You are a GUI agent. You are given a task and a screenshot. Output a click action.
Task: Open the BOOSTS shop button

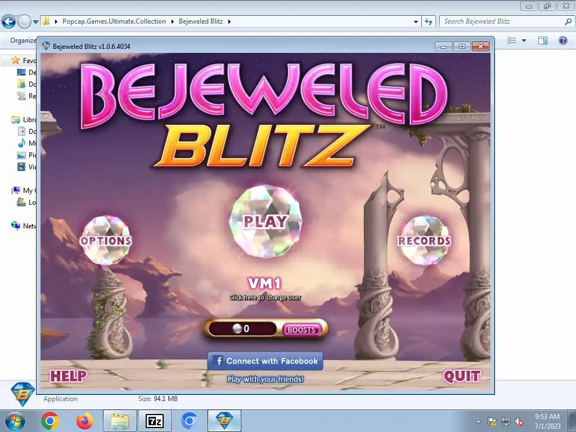pyautogui.click(x=301, y=330)
